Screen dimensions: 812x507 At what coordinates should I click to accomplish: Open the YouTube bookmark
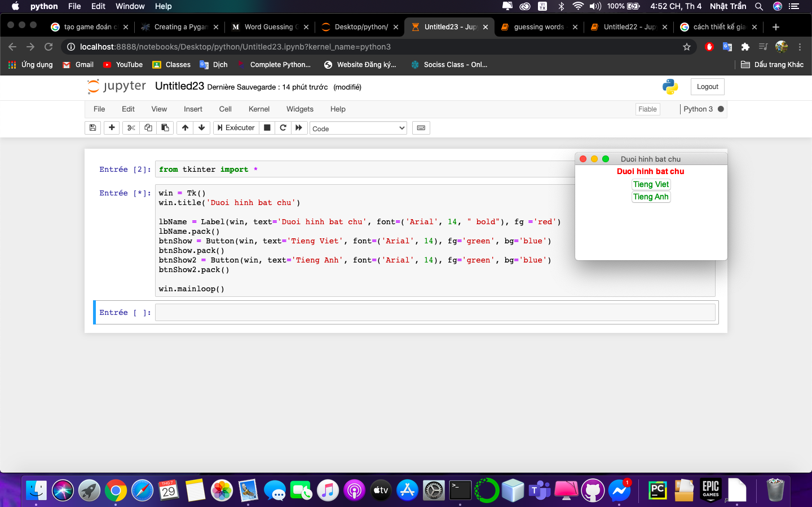(x=123, y=65)
